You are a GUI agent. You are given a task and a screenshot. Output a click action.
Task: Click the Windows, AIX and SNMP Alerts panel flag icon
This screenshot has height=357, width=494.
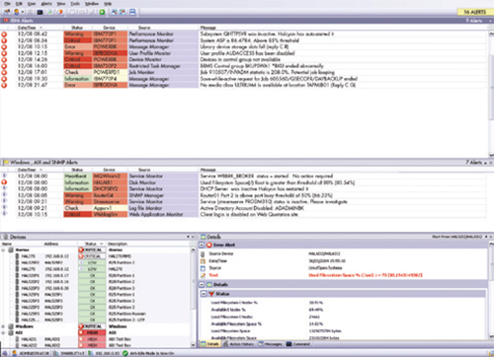[6, 163]
